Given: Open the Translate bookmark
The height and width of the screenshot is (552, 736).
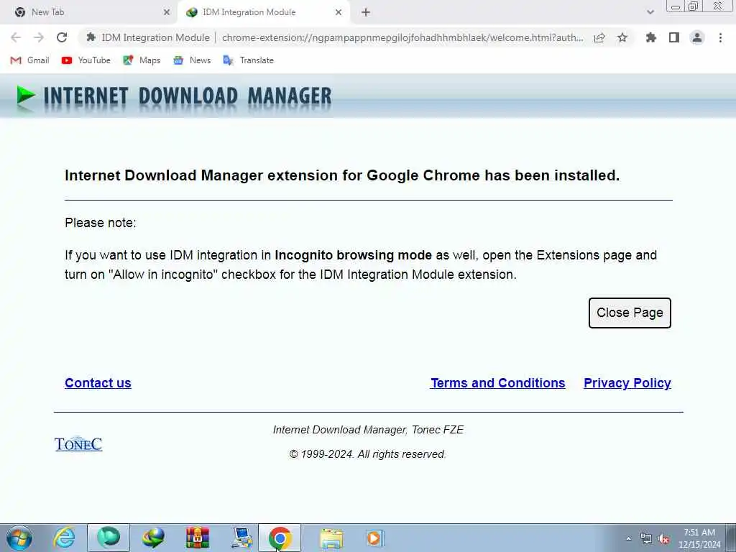Looking at the screenshot, I should [x=248, y=60].
